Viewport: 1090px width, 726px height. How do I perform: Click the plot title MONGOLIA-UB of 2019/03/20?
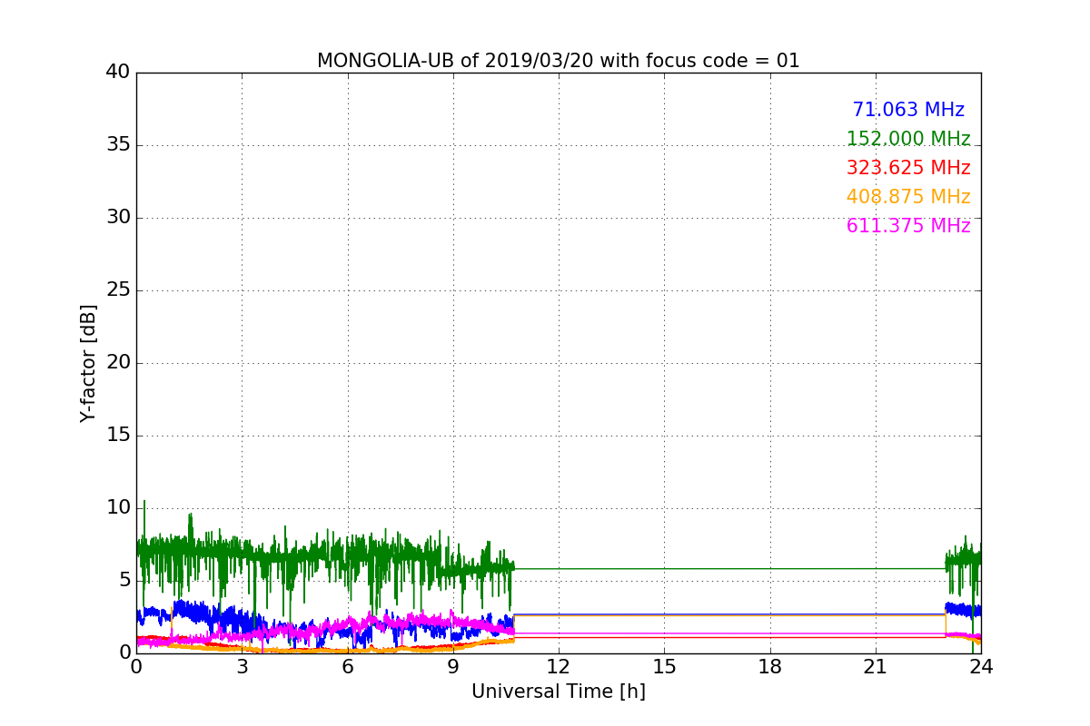click(x=559, y=61)
